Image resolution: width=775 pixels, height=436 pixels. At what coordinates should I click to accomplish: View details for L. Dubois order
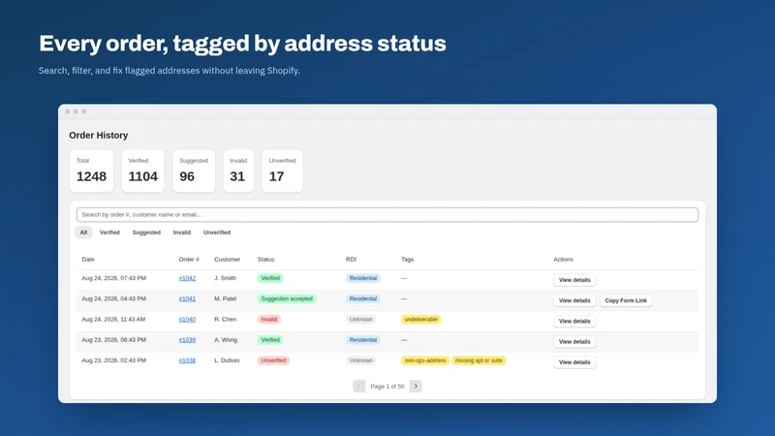(x=574, y=362)
